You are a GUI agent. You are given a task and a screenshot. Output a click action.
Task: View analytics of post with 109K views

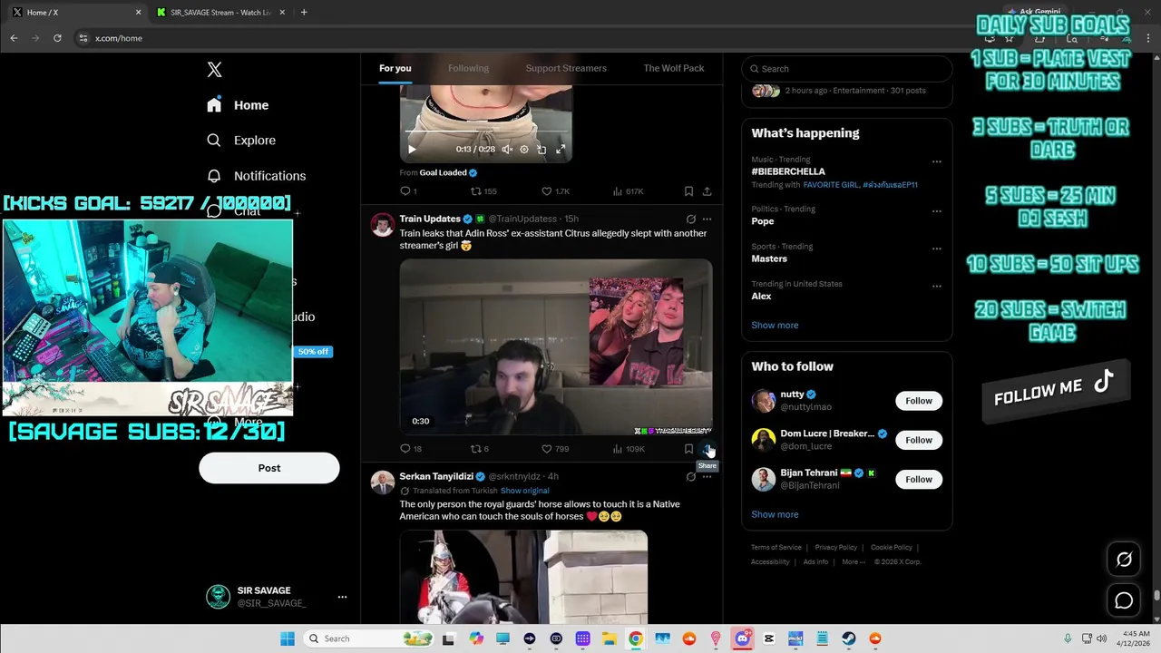click(629, 449)
